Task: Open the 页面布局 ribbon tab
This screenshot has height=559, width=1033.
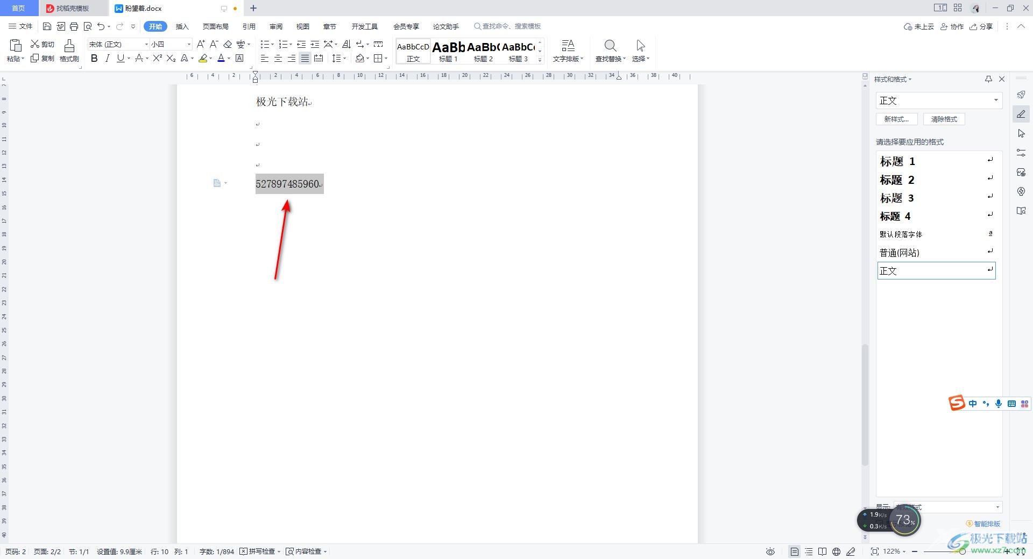Action: tap(215, 26)
